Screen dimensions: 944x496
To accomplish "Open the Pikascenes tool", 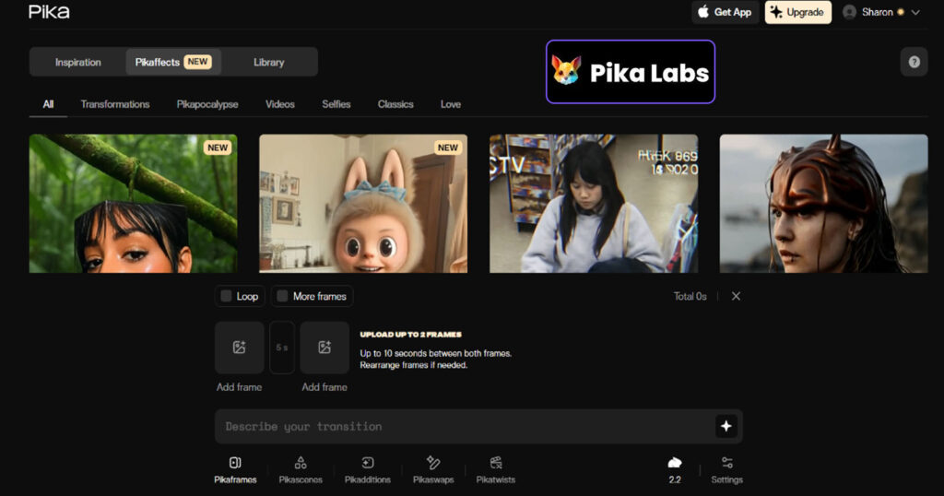I will click(301, 470).
